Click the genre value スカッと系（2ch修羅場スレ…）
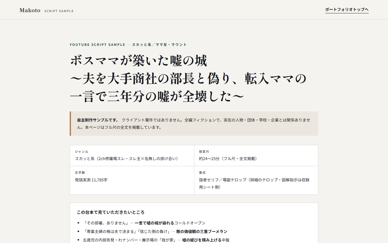The image size is (388, 243). click(x=127, y=159)
